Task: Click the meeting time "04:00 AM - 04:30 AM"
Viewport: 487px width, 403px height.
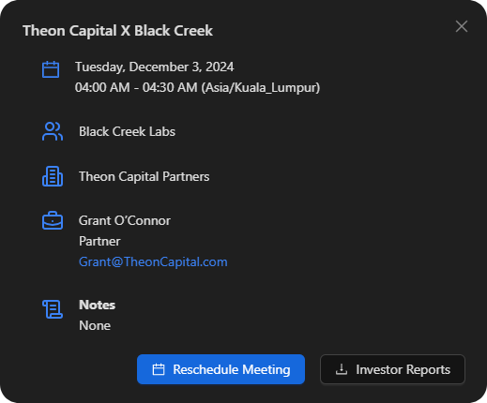Action: [x=136, y=87]
